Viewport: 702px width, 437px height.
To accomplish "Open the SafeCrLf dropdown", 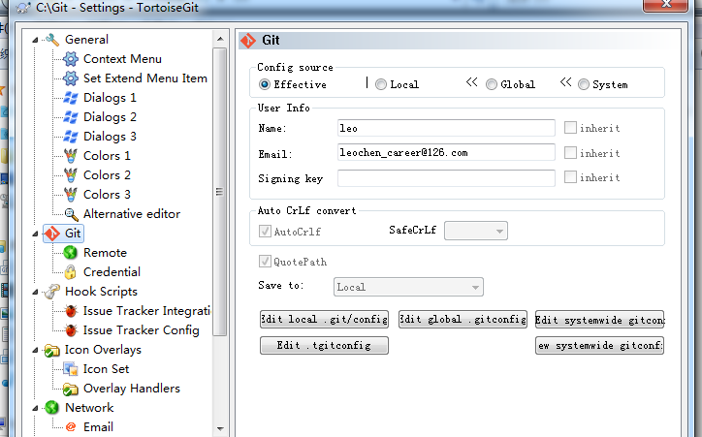I will coord(476,231).
